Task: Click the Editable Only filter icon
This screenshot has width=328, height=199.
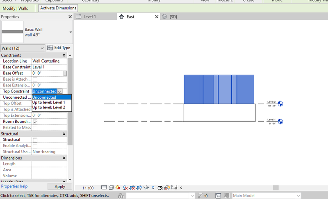Action: [x=200, y=196]
